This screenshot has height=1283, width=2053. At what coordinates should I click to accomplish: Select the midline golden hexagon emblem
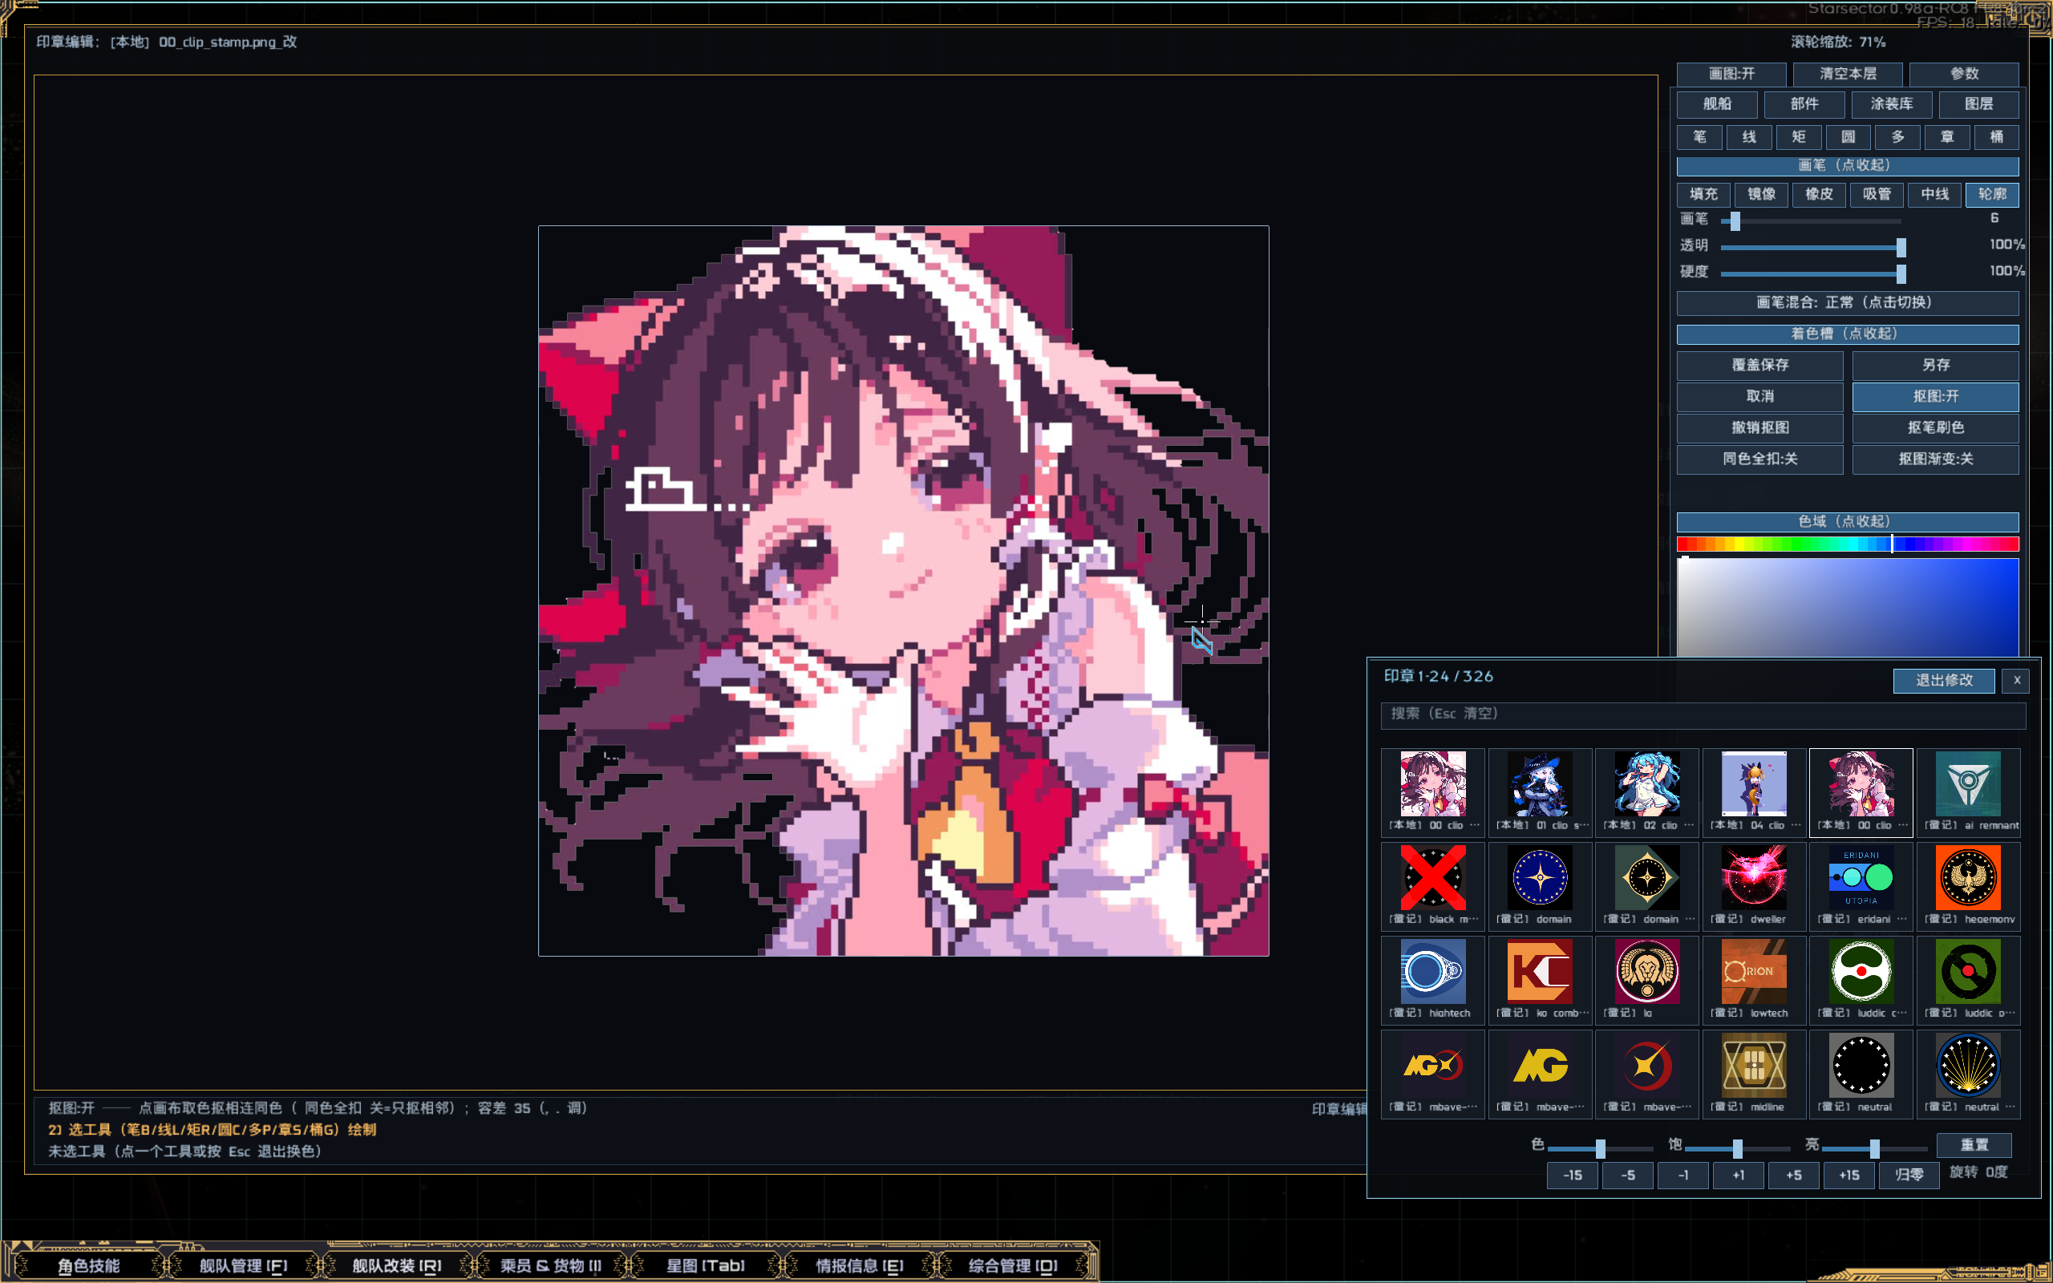1754,1075
